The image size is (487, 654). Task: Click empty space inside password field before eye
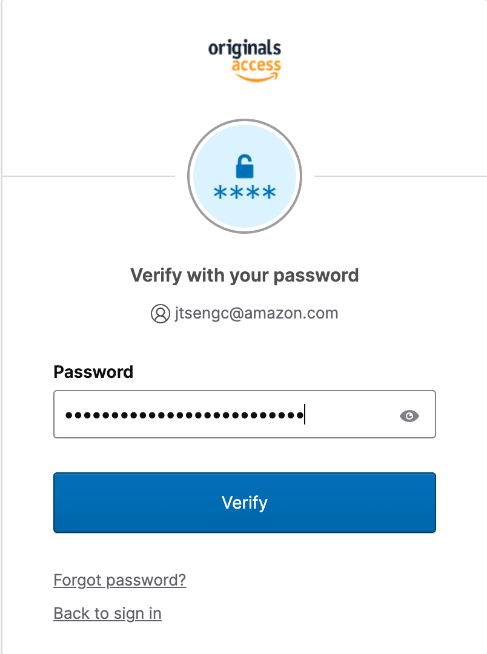point(351,415)
